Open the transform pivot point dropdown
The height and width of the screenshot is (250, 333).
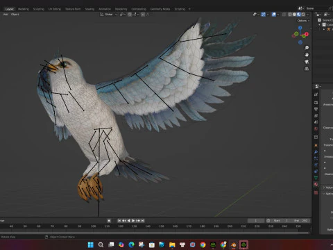pyautogui.click(x=123, y=15)
